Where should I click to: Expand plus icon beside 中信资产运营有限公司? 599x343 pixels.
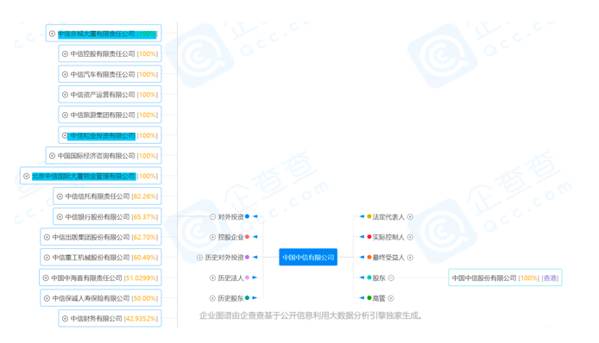[65, 95]
